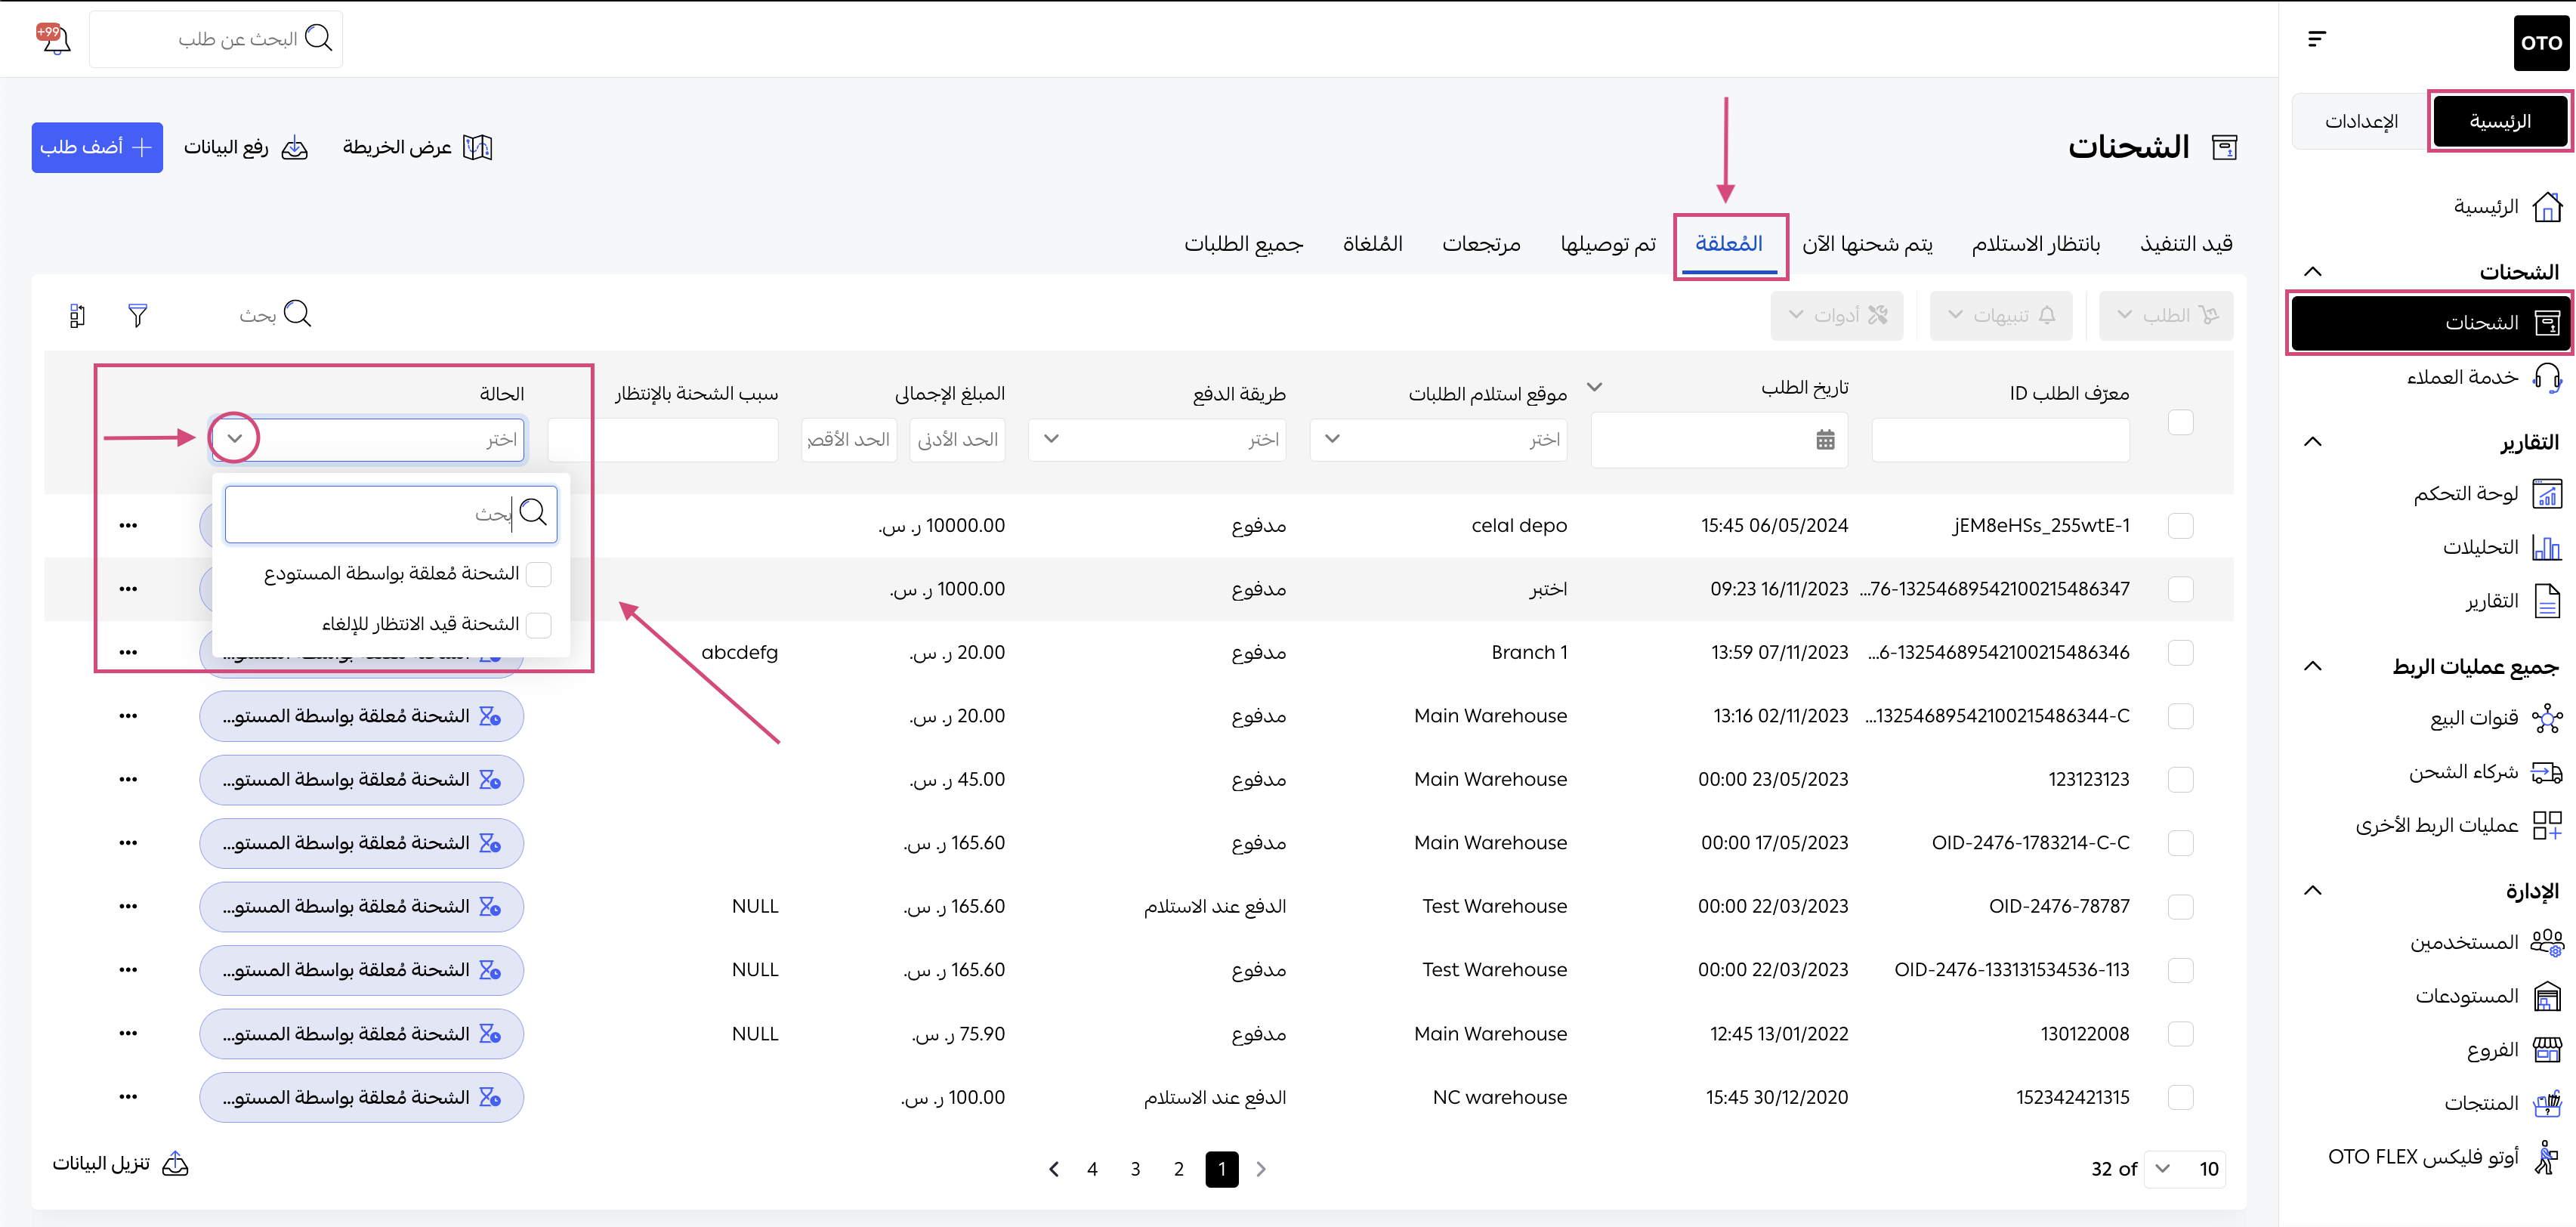The image size is (2576, 1227).
Task: Select the row checkbox for order 123123123
Action: tap(2180, 779)
